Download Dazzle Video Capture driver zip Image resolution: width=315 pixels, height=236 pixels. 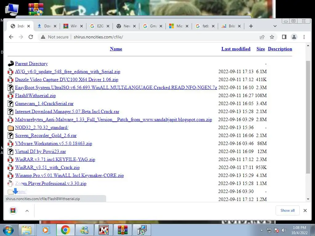pos(66,80)
